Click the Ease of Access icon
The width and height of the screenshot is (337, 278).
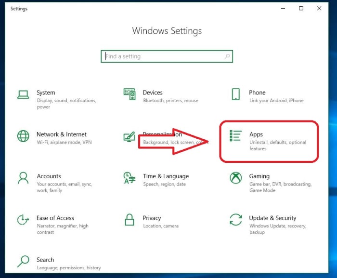[x=23, y=220]
